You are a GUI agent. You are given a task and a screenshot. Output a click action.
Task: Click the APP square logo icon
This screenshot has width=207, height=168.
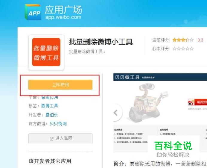coord(33,12)
